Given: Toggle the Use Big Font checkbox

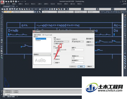Looking at the screenshot, I should [55, 44].
